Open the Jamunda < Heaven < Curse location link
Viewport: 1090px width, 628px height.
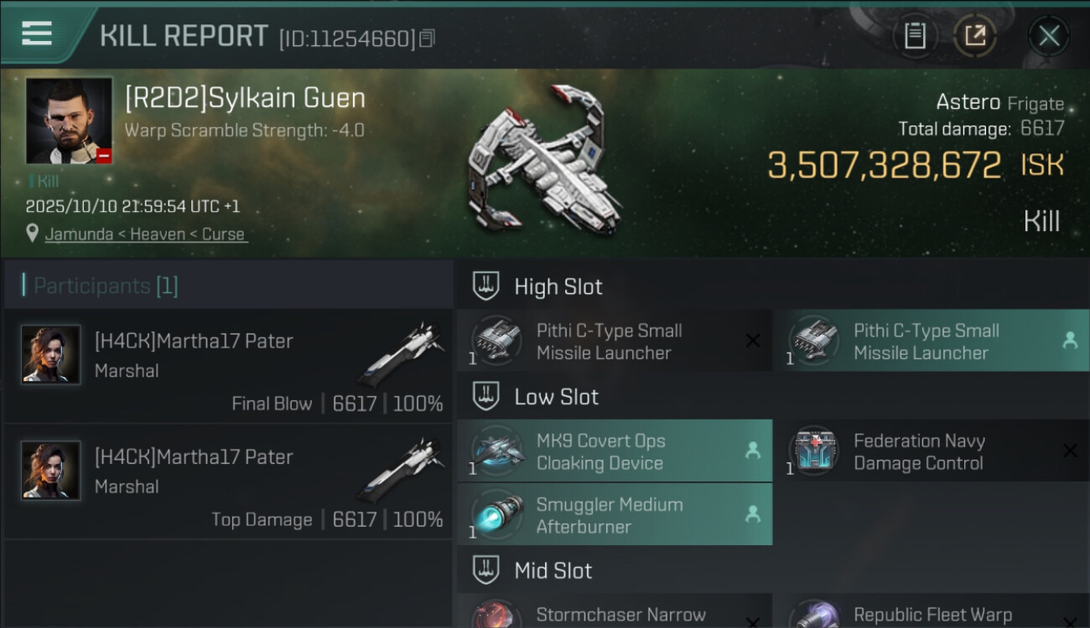[x=146, y=234]
